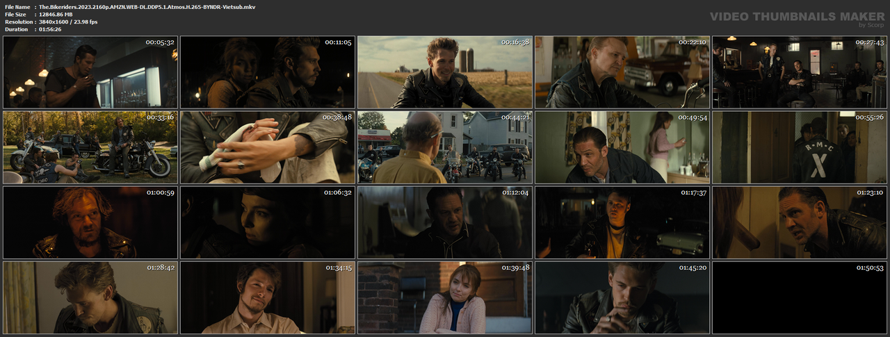Viewport: 890px width, 337px height.
Task: Click the resolution value 3840x1600 / 23.98 fps
Action: (68, 22)
